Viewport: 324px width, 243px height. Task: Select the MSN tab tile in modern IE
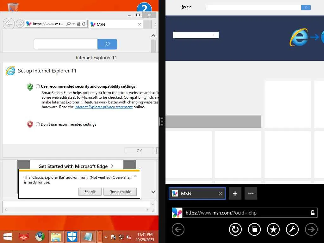click(197, 193)
